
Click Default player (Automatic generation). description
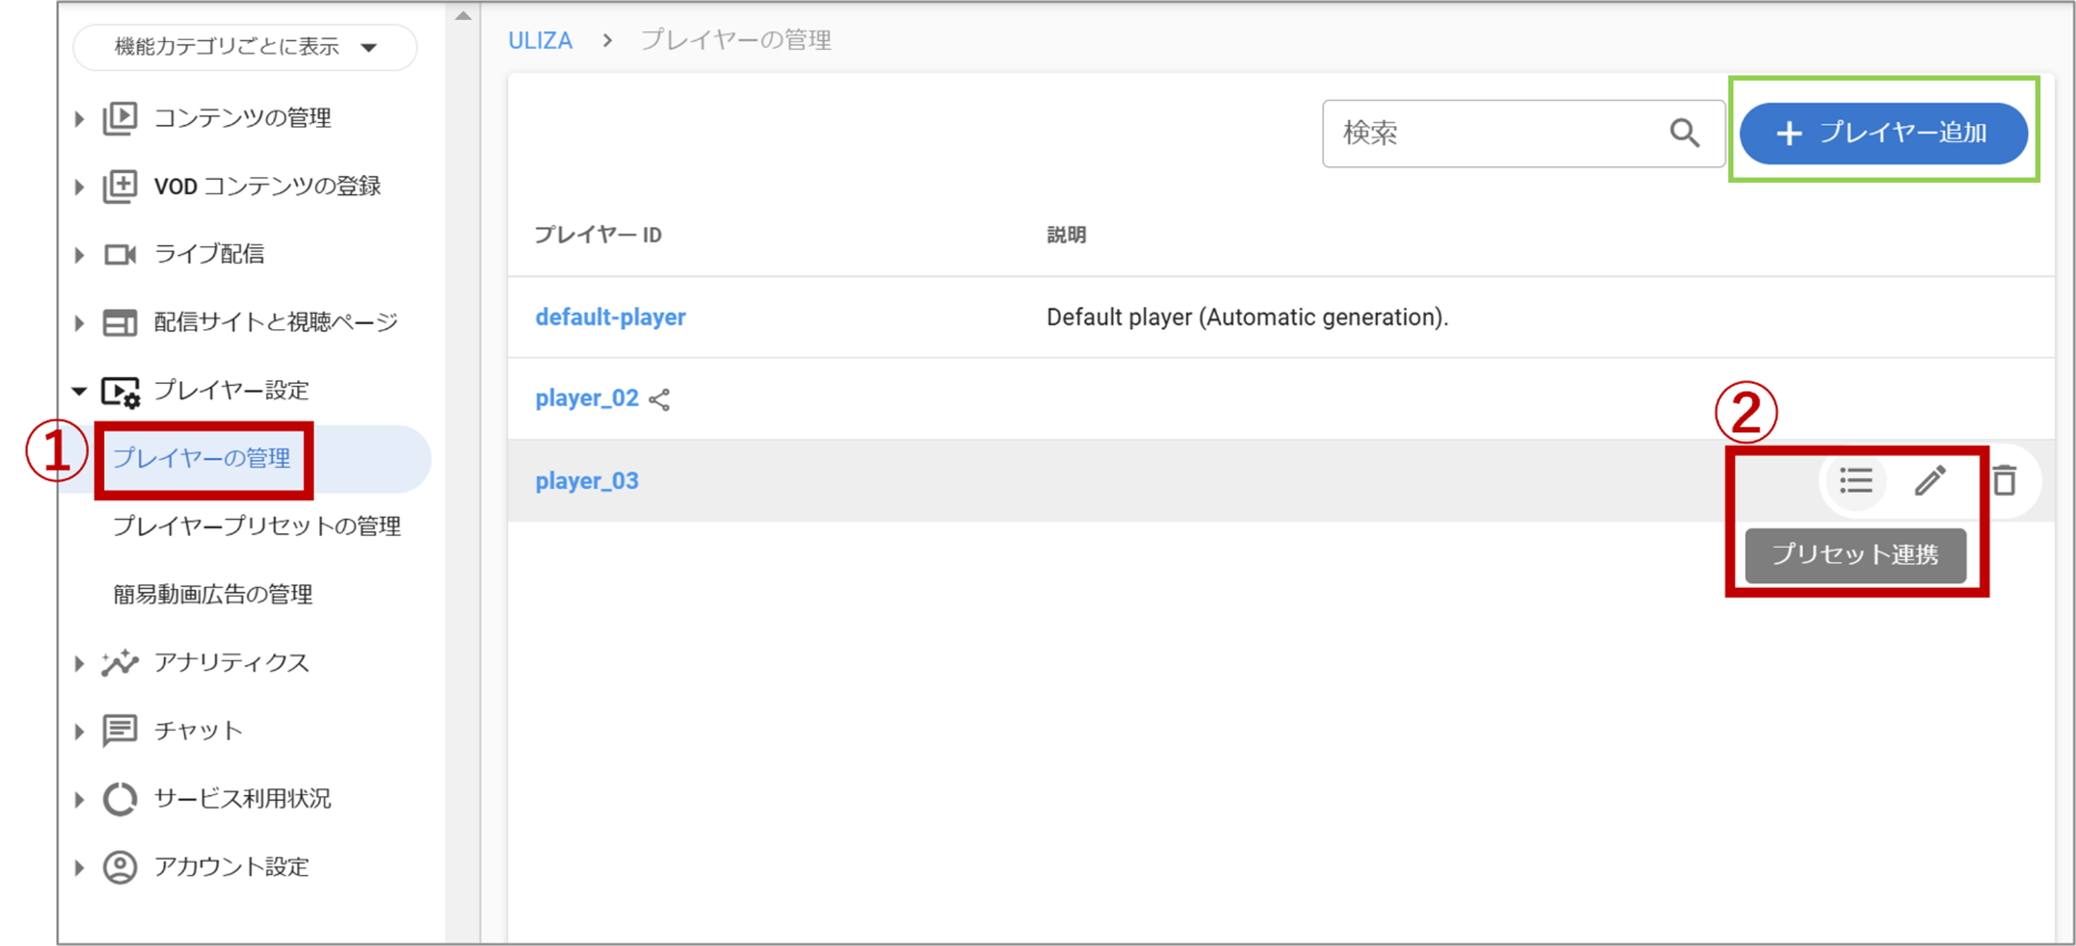[x=1247, y=317]
